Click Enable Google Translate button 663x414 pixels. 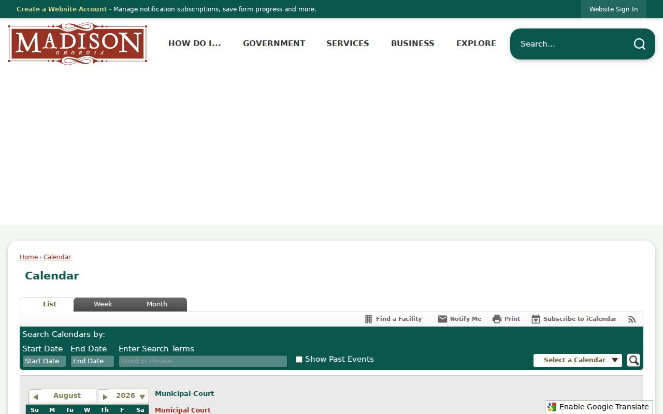pyautogui.click(x=599, y=407)
